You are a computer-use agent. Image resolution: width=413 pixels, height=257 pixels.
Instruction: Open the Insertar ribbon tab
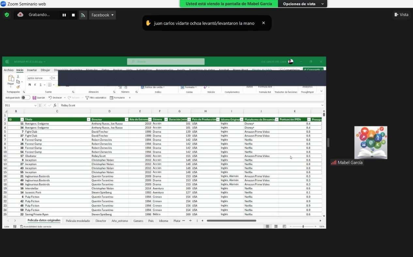tap(32, 70)
